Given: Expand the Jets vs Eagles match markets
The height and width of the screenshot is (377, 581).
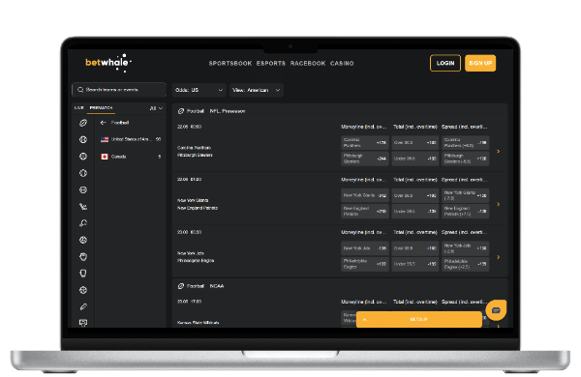Looking at the screenshot, I should (499, 257).
